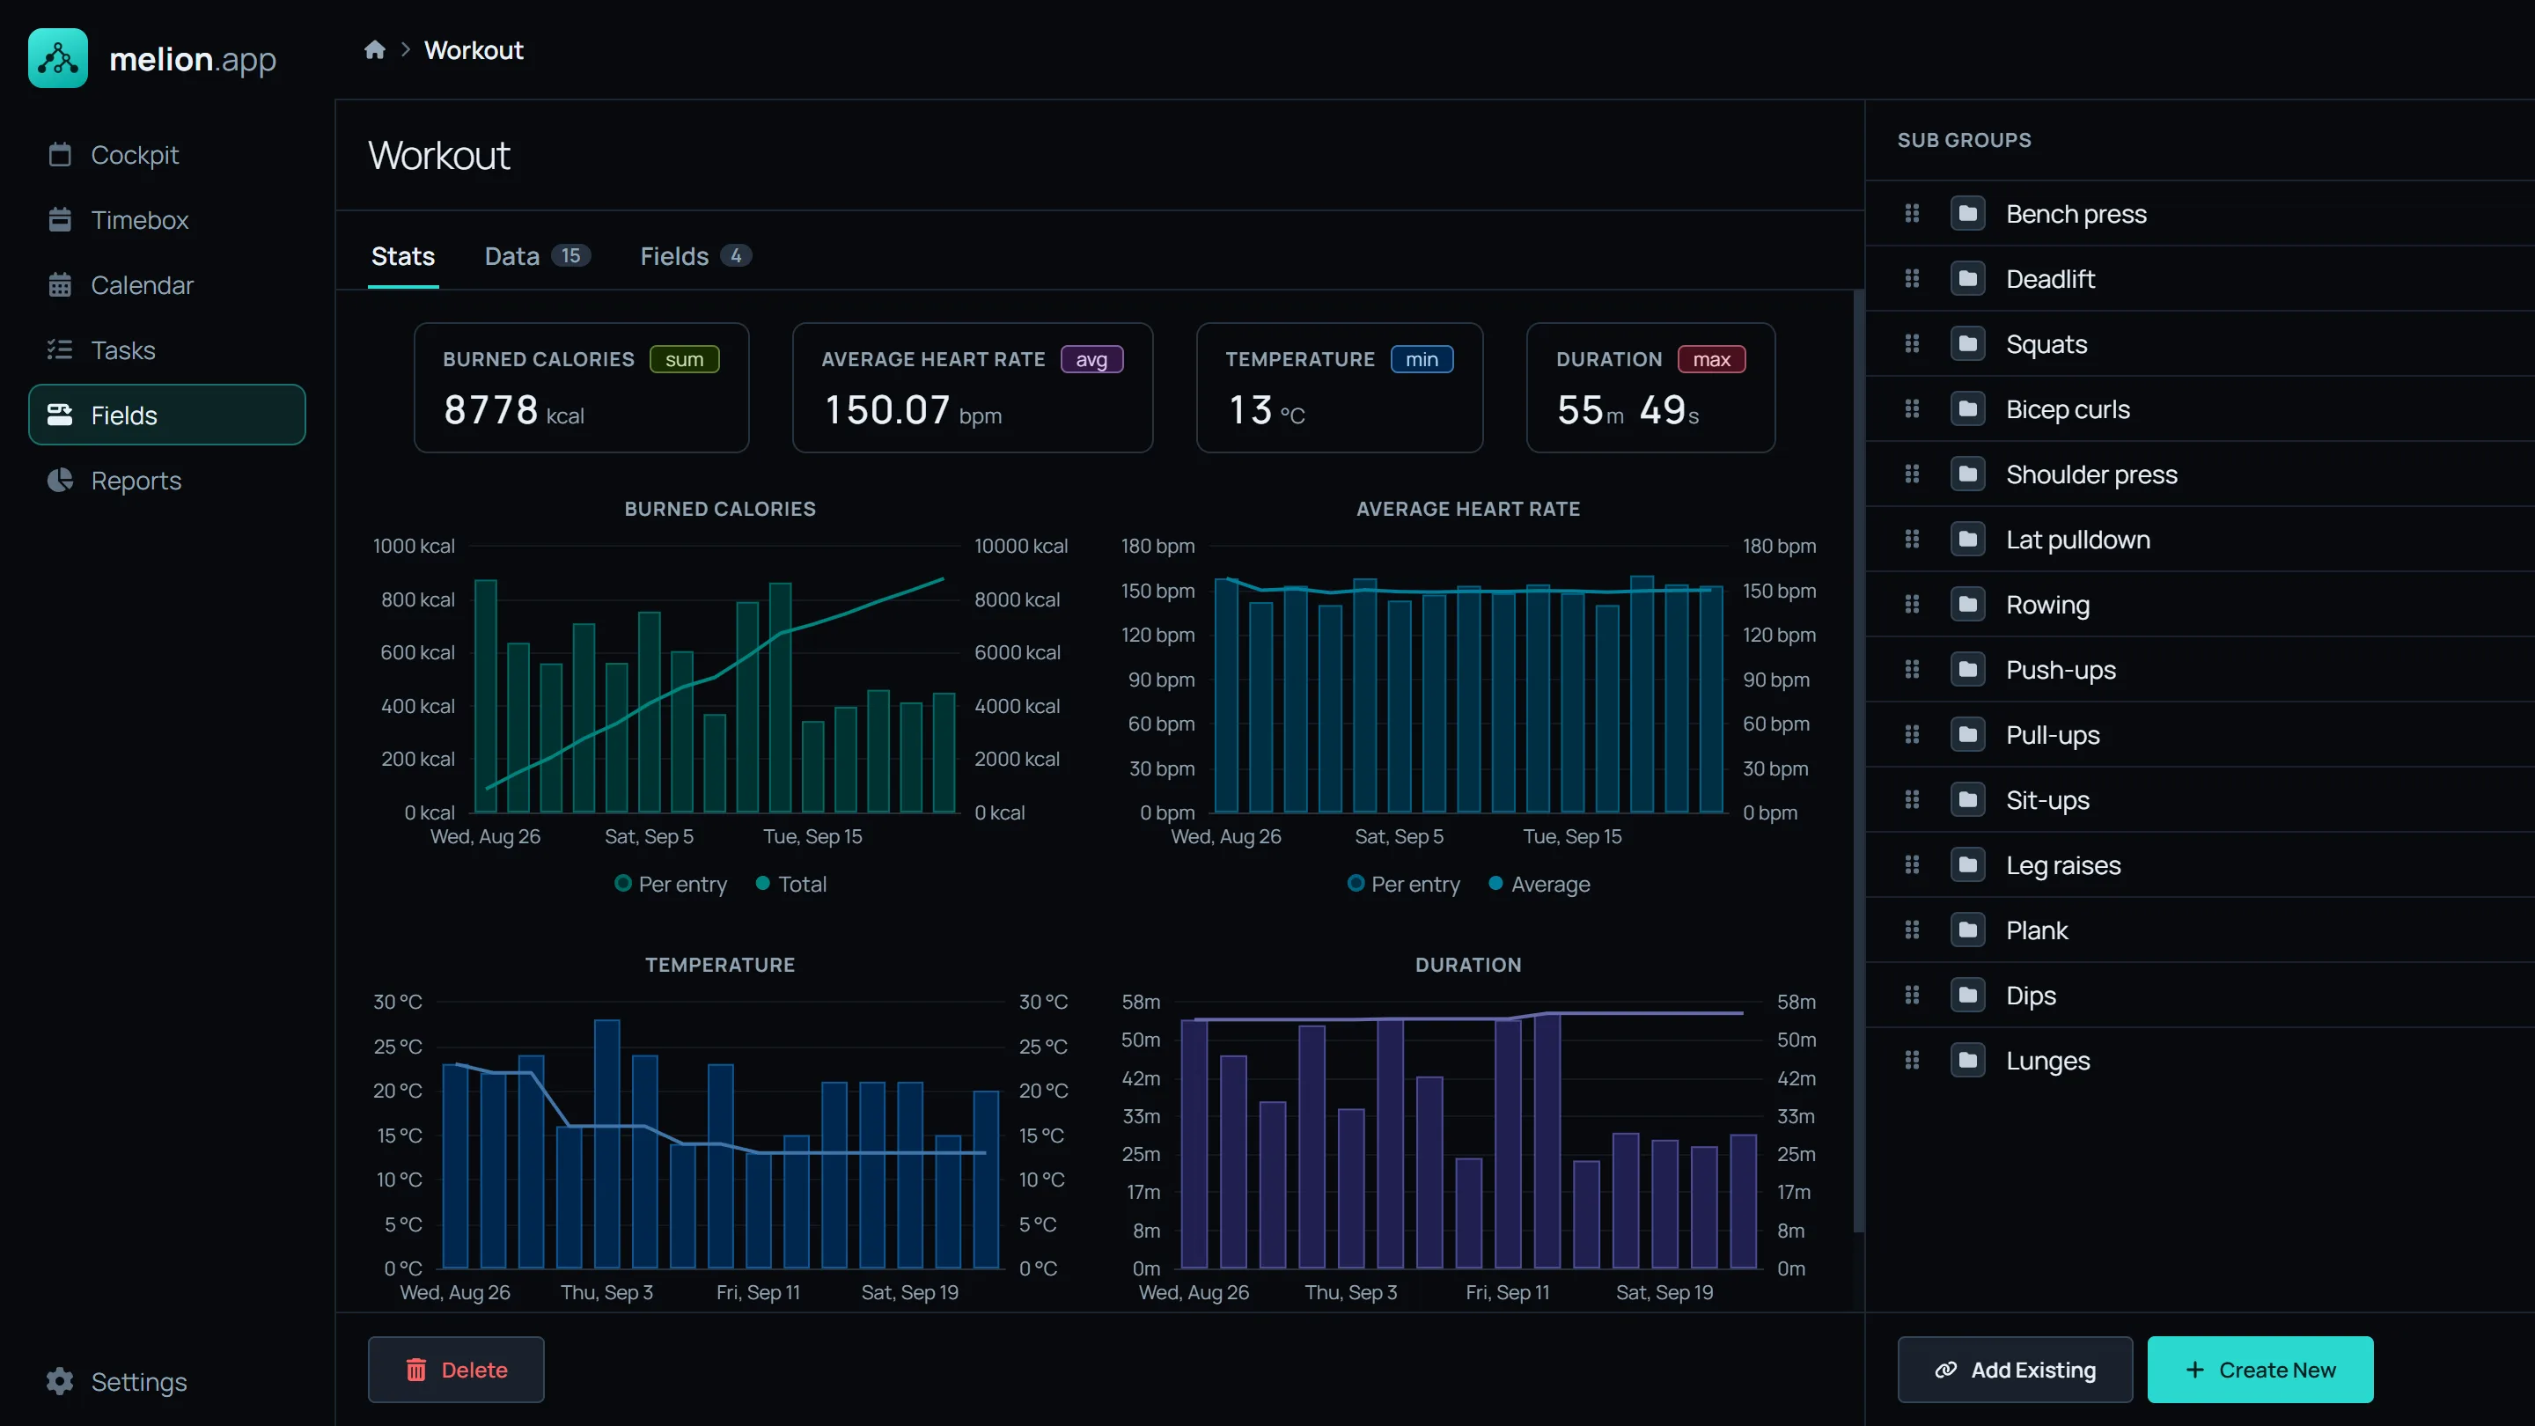Go to home via breadcrumb house icon

374,49
